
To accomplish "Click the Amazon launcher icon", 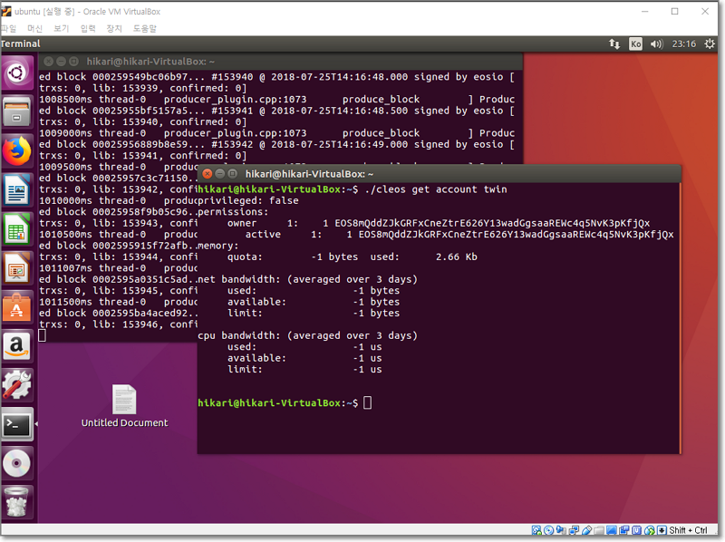I will click(x=17, y=346).
